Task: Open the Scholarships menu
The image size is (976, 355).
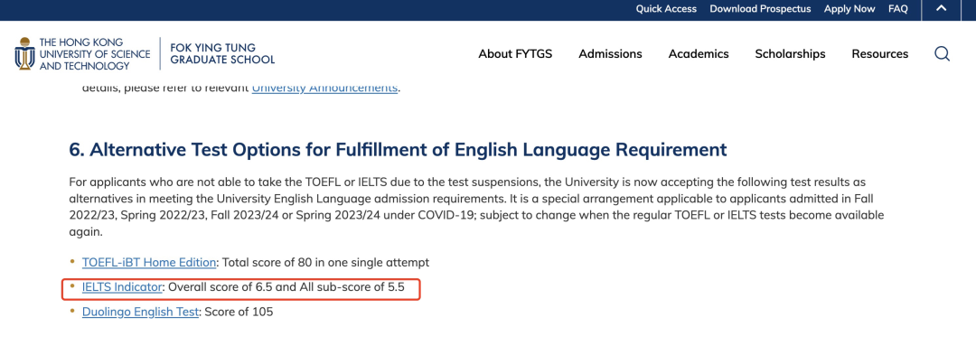Action: (x=790, y=54)
